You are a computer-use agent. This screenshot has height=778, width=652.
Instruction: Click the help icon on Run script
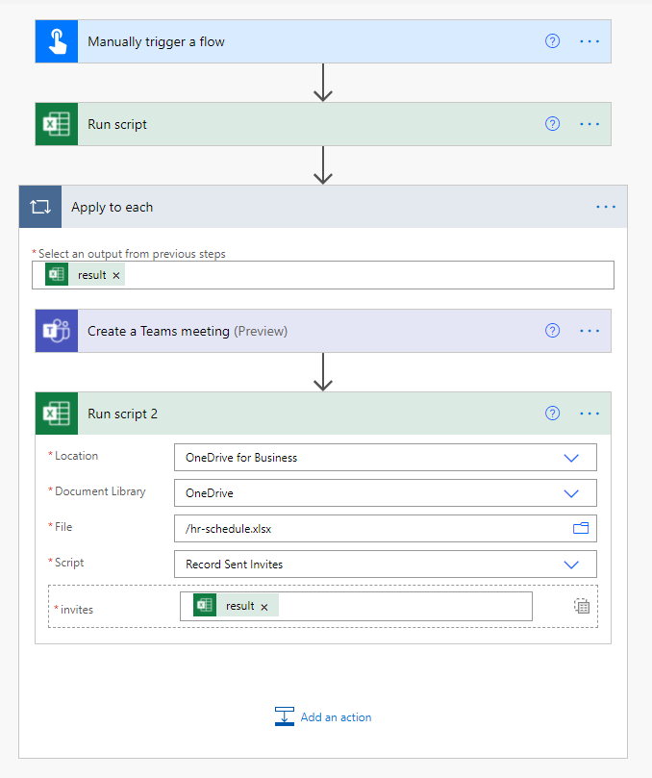click(x=552, y=123)
